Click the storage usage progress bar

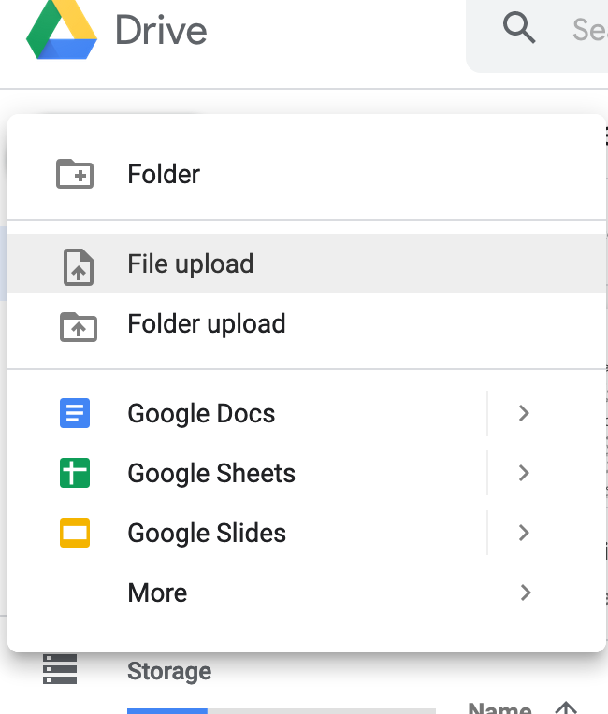[282, 711]
